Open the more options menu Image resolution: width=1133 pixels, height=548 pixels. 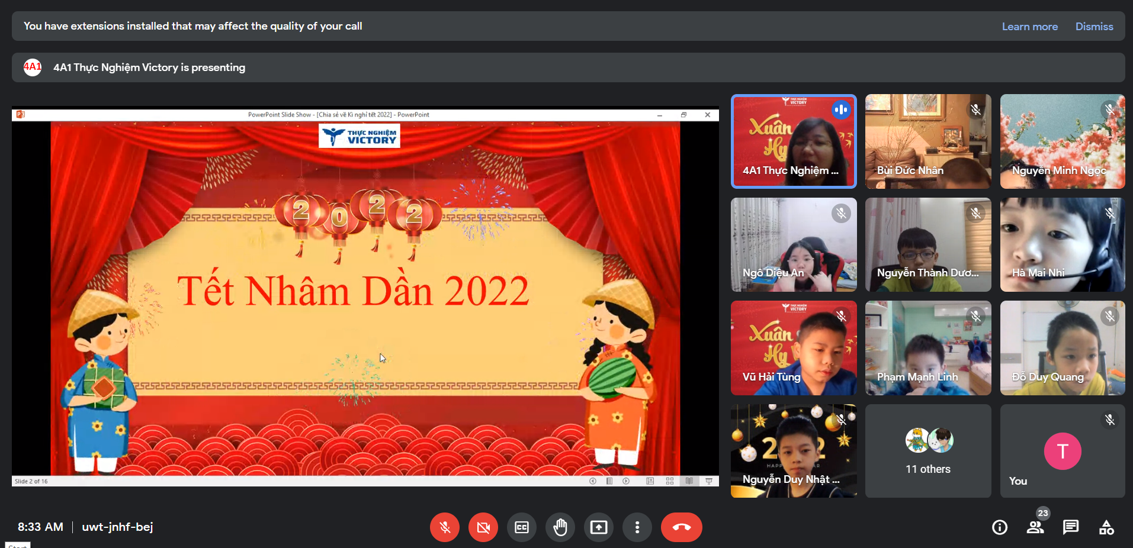[637, 527]
